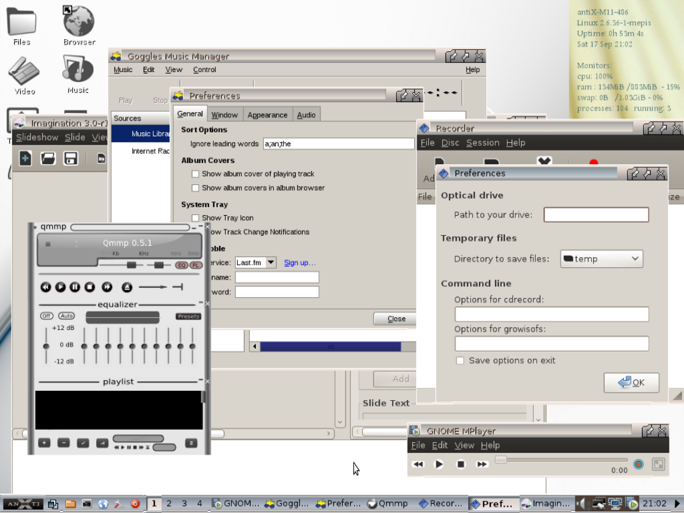The height and width of the screenshot is (513, 684).
Task: Click the Path to your drive field
Action: click(x=596, y=214)
